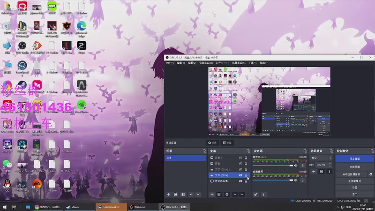
Task: Remove transition with trash icon
Action: (x=322, y=171)
